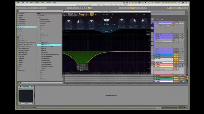Click MIDI Learn in Pro-R footer

click(x=68, y=73)
